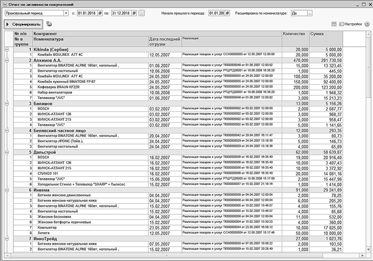Image resolution: width=373 pixels, height=261 pixels.
Task: Click the Количество column header
Action: pos(296,39)
